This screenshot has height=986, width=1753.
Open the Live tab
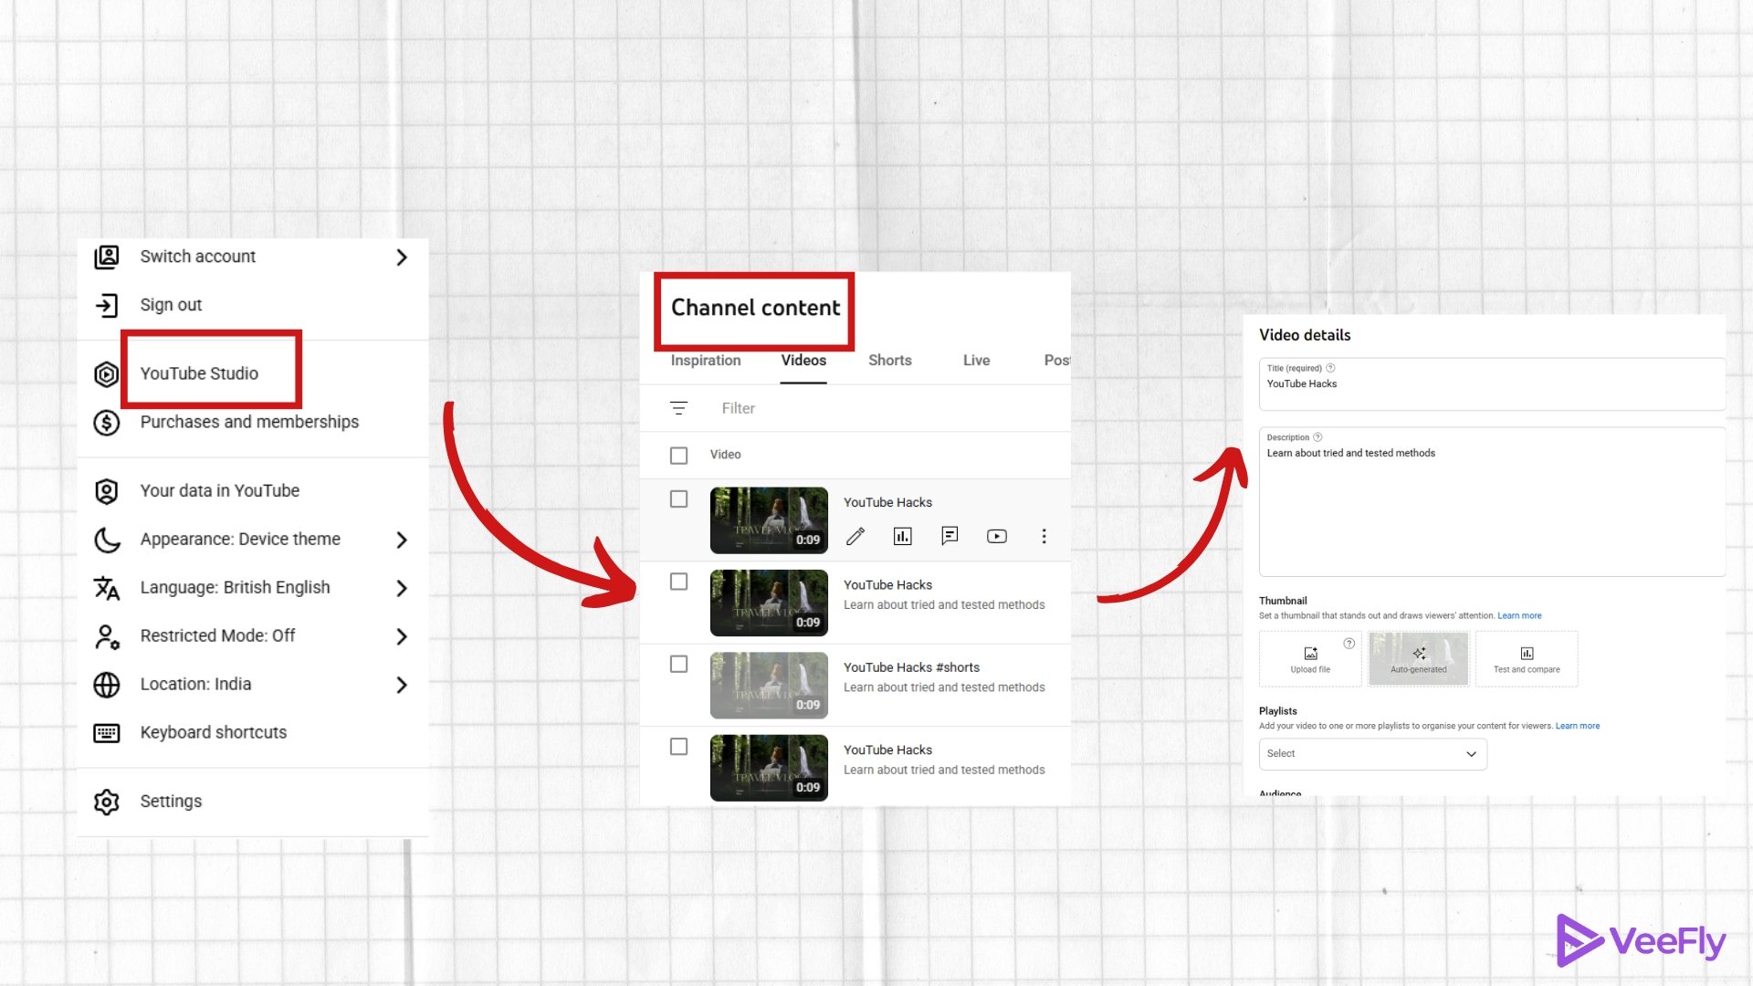[x=976, y=361]
